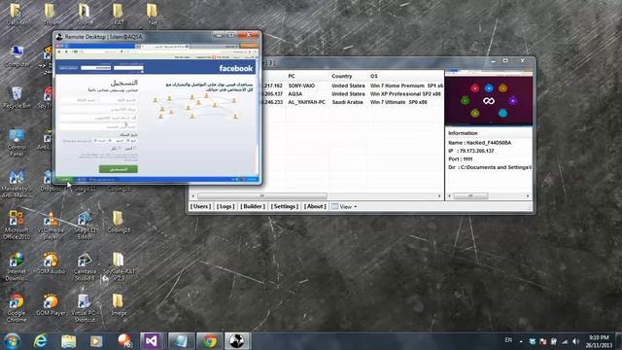622x350 pixels.
Task: Open the Snagit 11 Editor shortcut
Action: [85, 225]
